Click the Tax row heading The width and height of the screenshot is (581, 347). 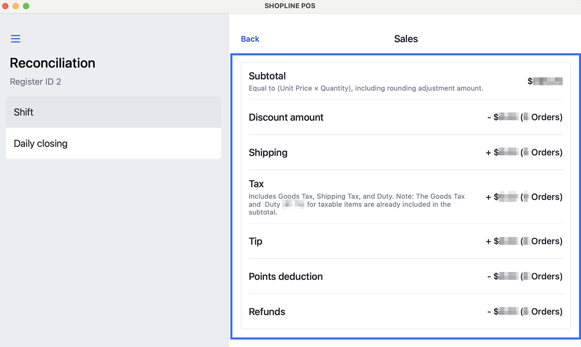256,184
